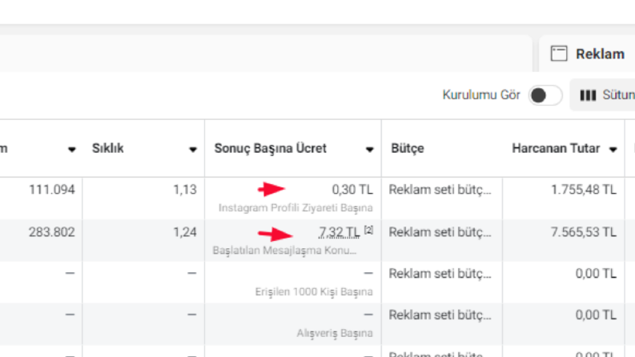Click Kurulumu Gör label
This screenshot has width=635, height=357.
click(481, 94)
